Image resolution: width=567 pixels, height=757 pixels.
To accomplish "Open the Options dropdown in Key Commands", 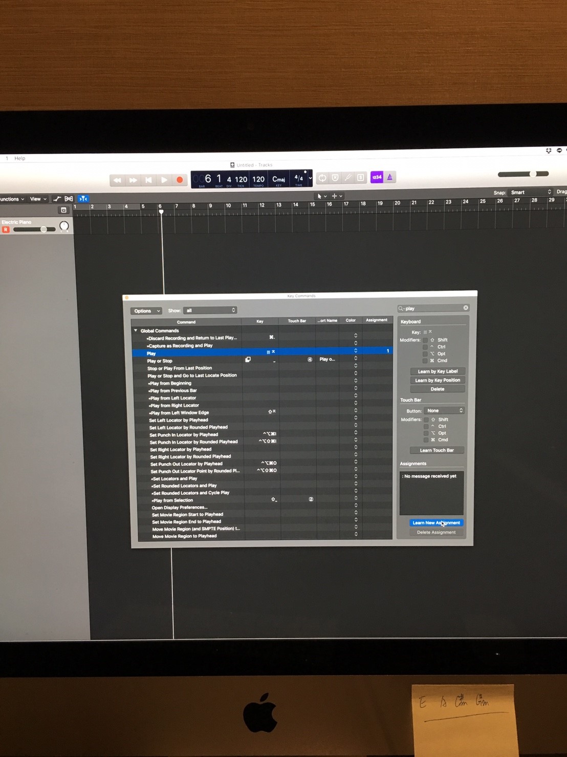I will (x=146, y=311).
